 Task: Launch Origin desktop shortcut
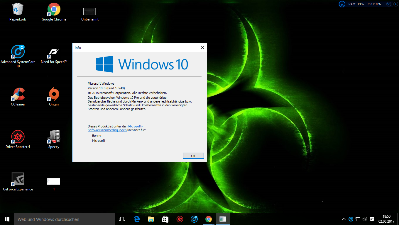click(x=54, y=97)
